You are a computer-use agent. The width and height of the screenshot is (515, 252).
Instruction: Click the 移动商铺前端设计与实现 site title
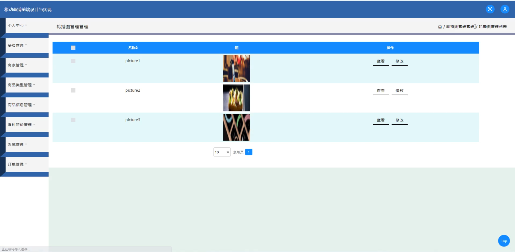click(28, 10)
